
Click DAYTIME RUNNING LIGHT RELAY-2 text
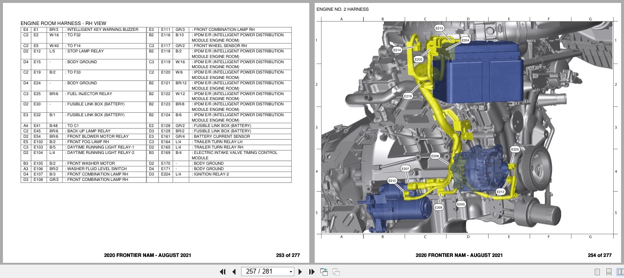tap(100, 152)
